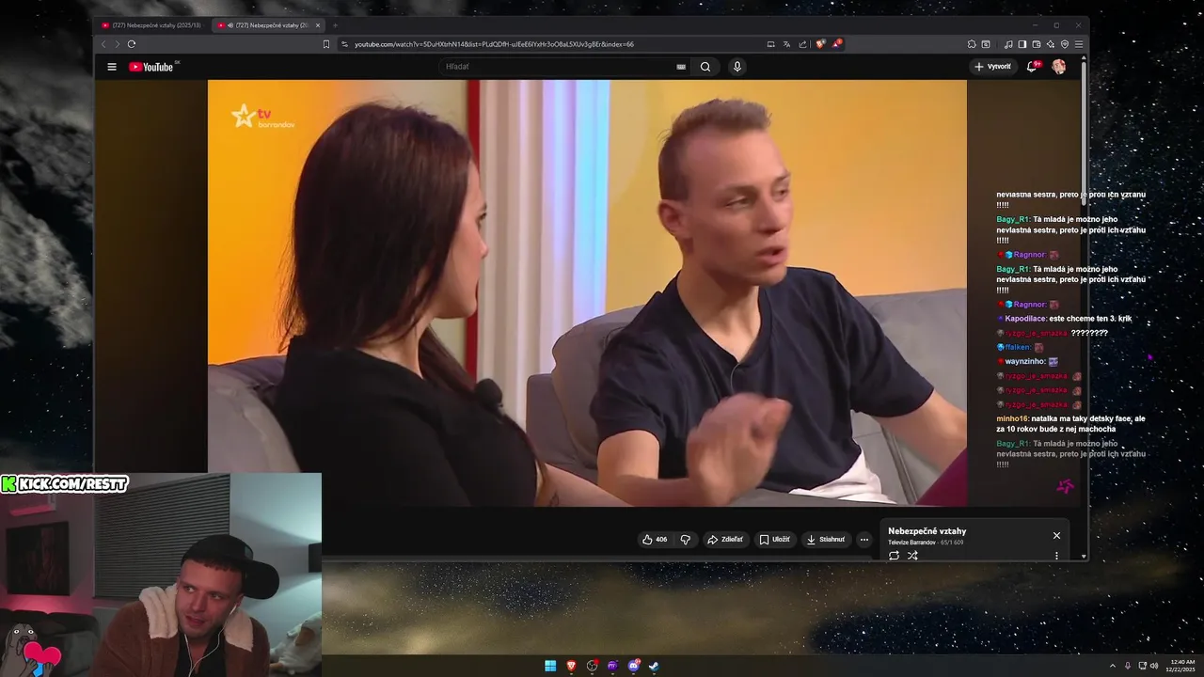
Task: Open the YouTube hamburger guide menu
Action: tap(112, 67)
